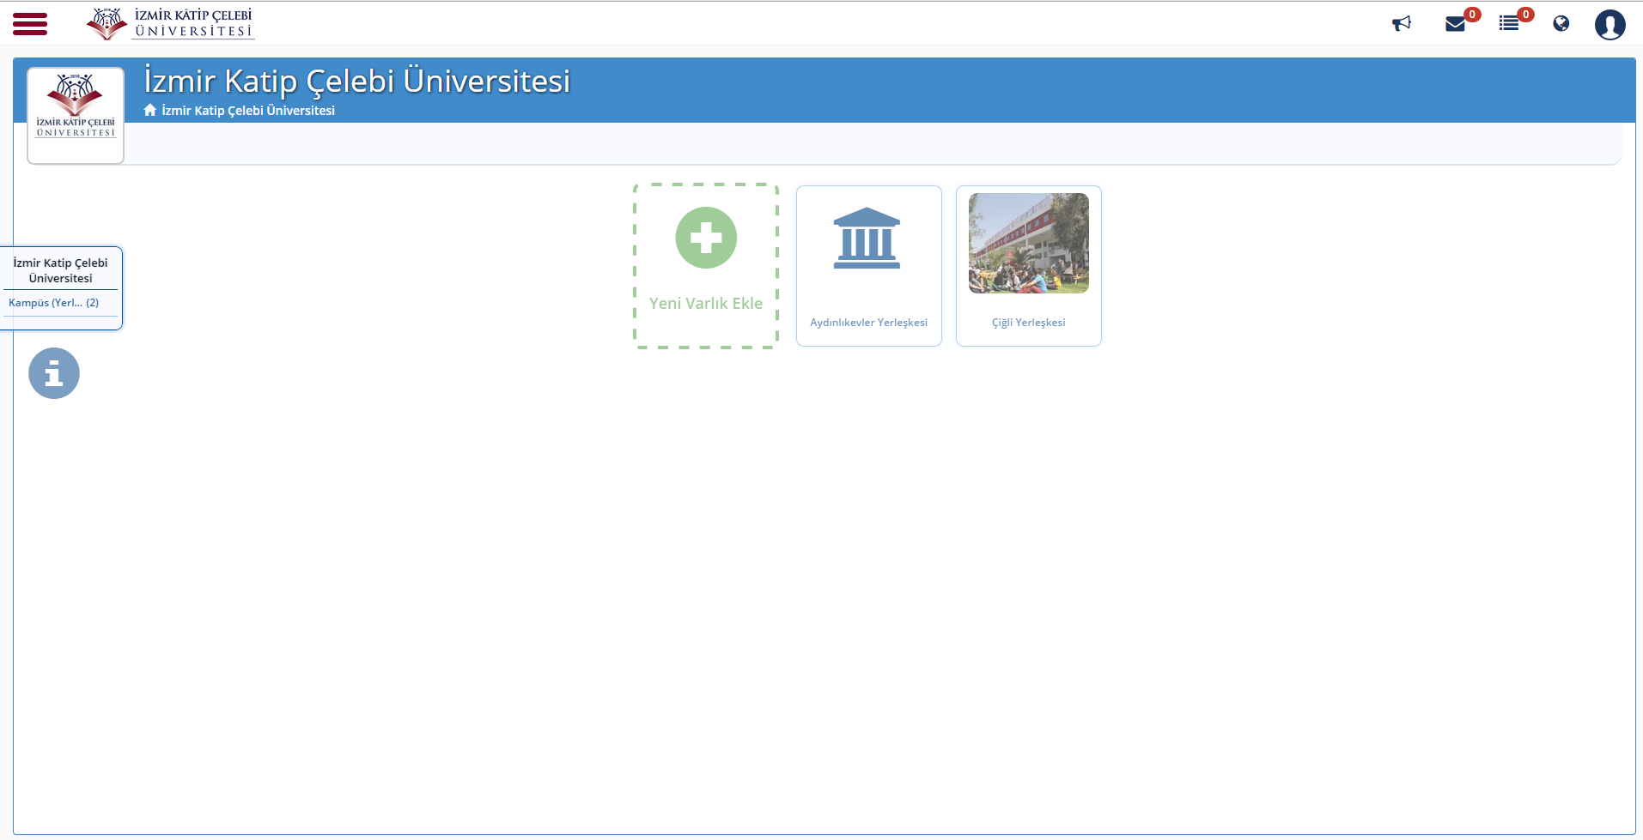Click the Aydınlıkevler building icon
1643x840 pixels.
coord(867,239)
